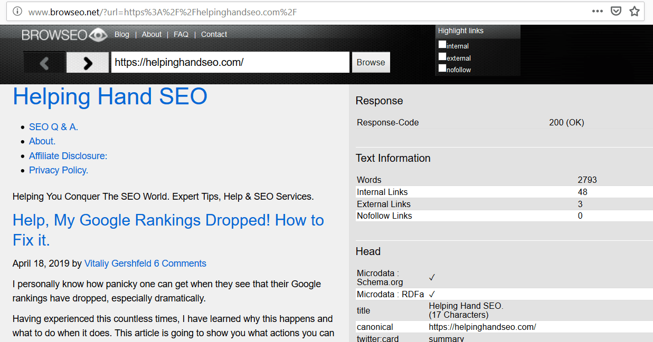Click the site information icon in address bar
Screen dimensions: 653x342
pos(17,11)
